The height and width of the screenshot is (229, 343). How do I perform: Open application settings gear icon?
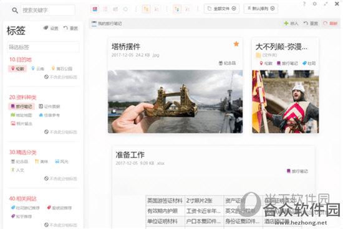point(315,4)
